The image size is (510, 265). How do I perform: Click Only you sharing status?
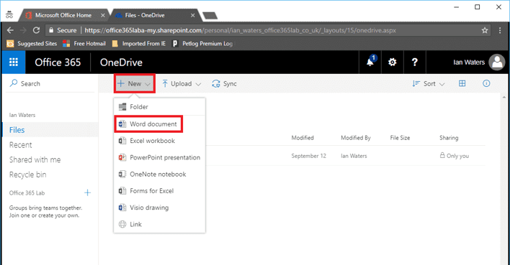455,156
